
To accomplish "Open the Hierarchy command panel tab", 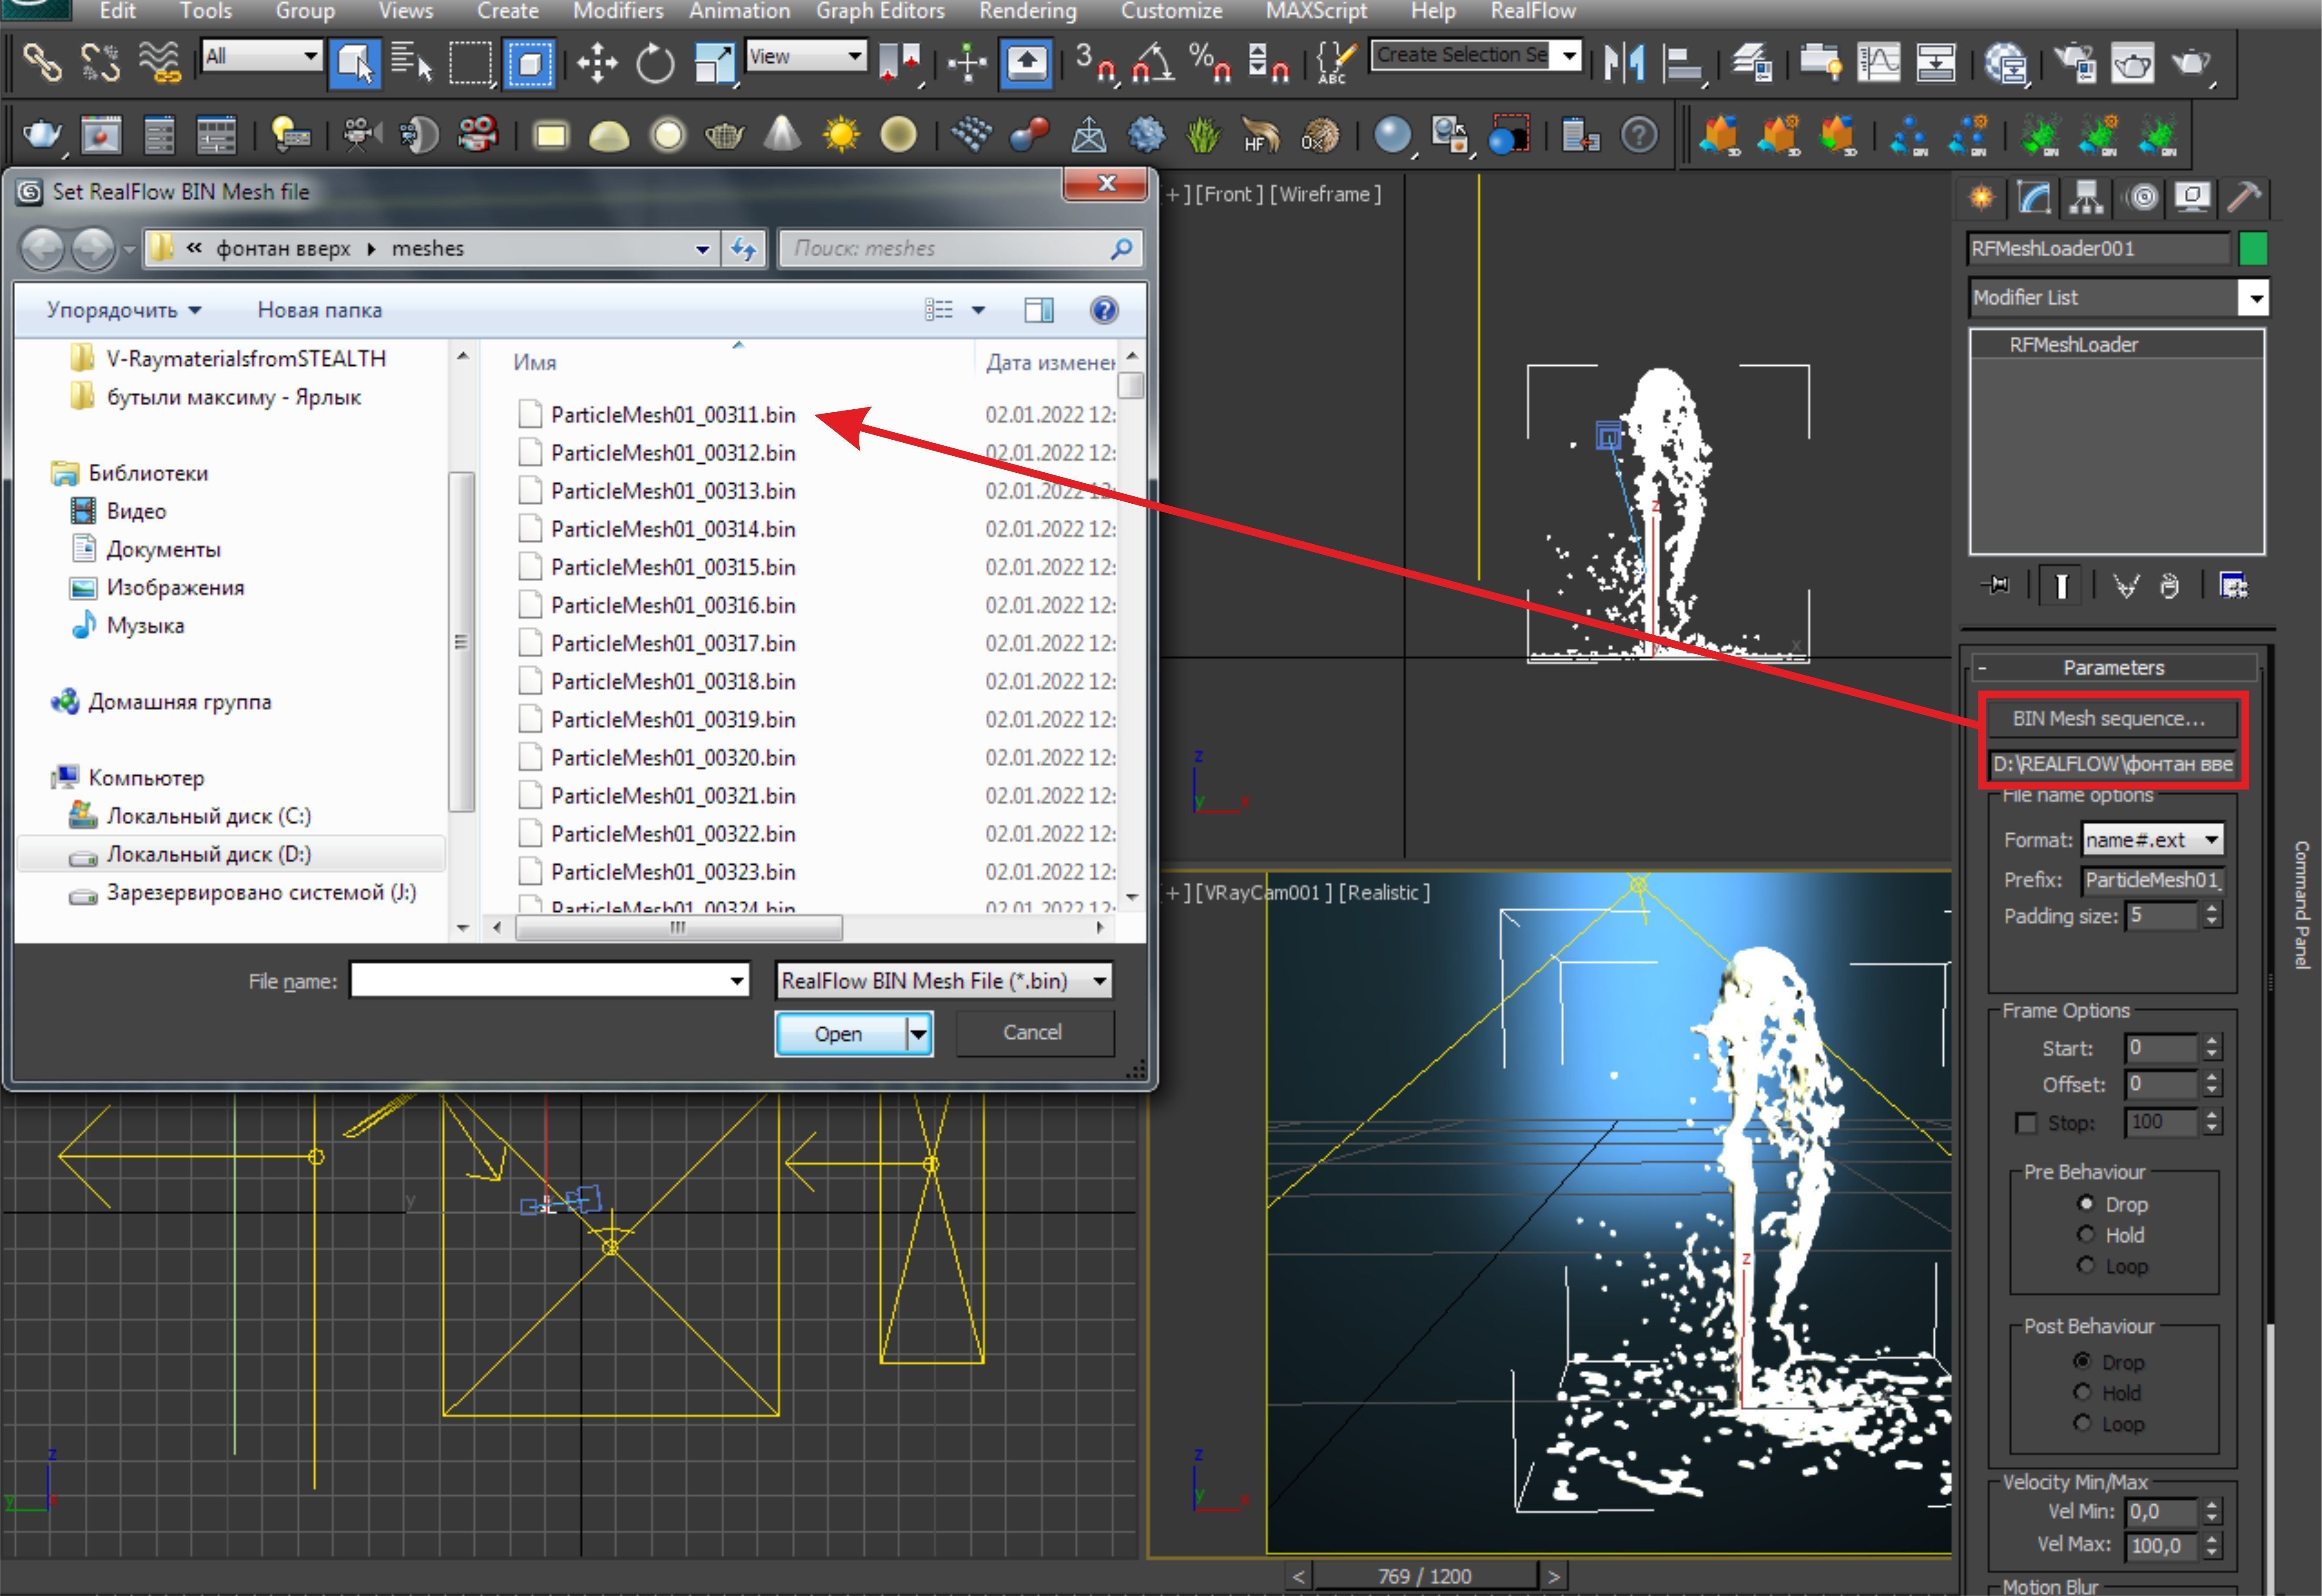I will 2086,198.
